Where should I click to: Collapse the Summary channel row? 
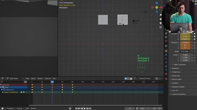[x=1, y=85]
